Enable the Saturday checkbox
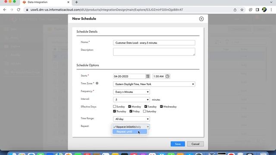Viewport: 276px width, 155px height. pos(144,111)
